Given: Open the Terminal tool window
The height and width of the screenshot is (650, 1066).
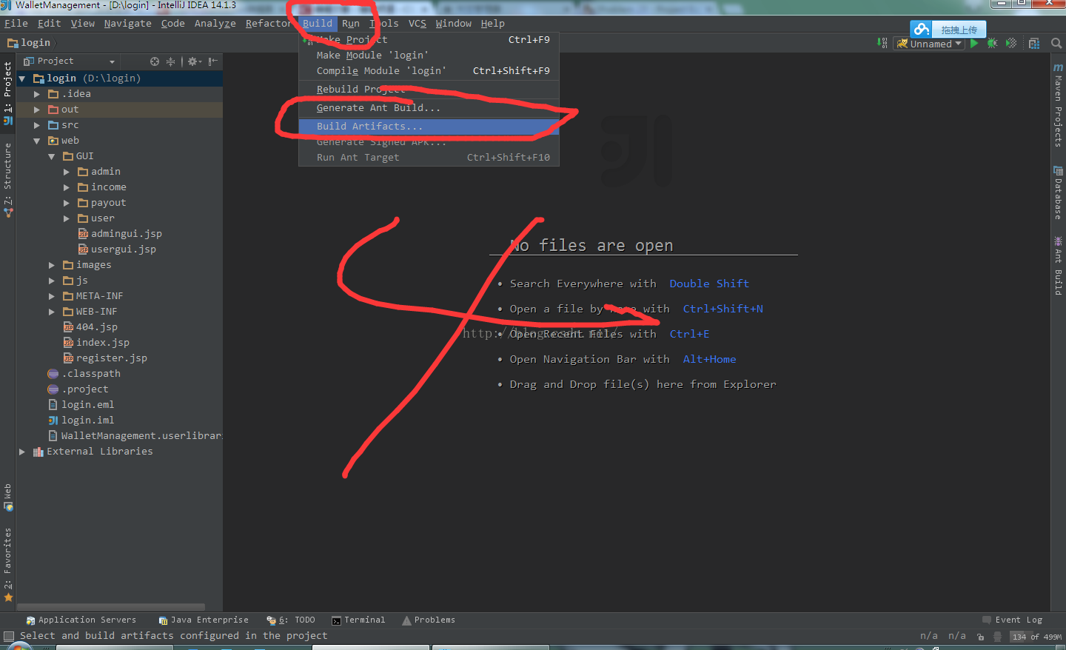Looking at the screenshot, I should (358, 620).
